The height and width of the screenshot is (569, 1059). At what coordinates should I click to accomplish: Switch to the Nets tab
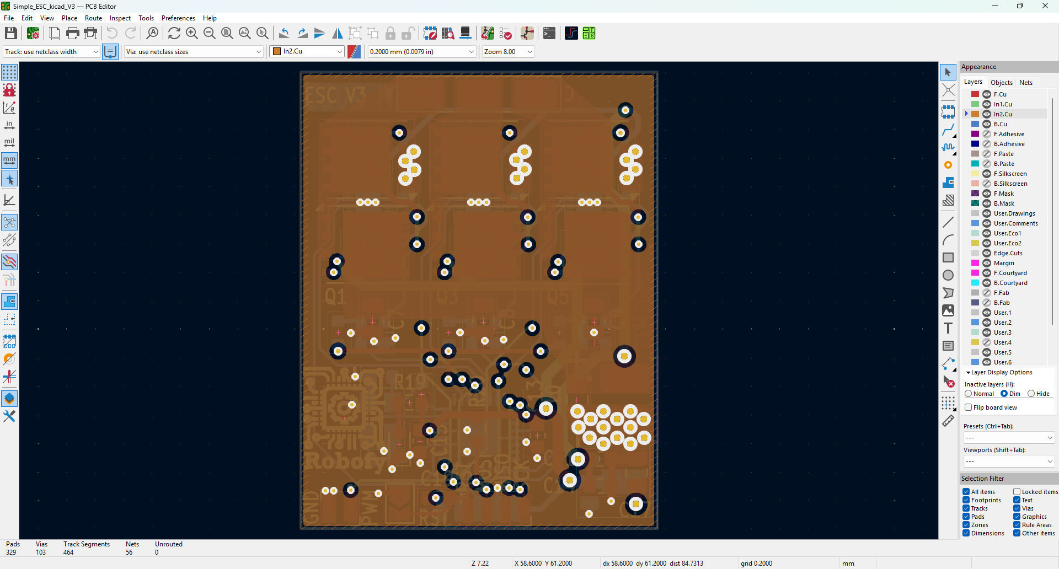click(1025, 82)
